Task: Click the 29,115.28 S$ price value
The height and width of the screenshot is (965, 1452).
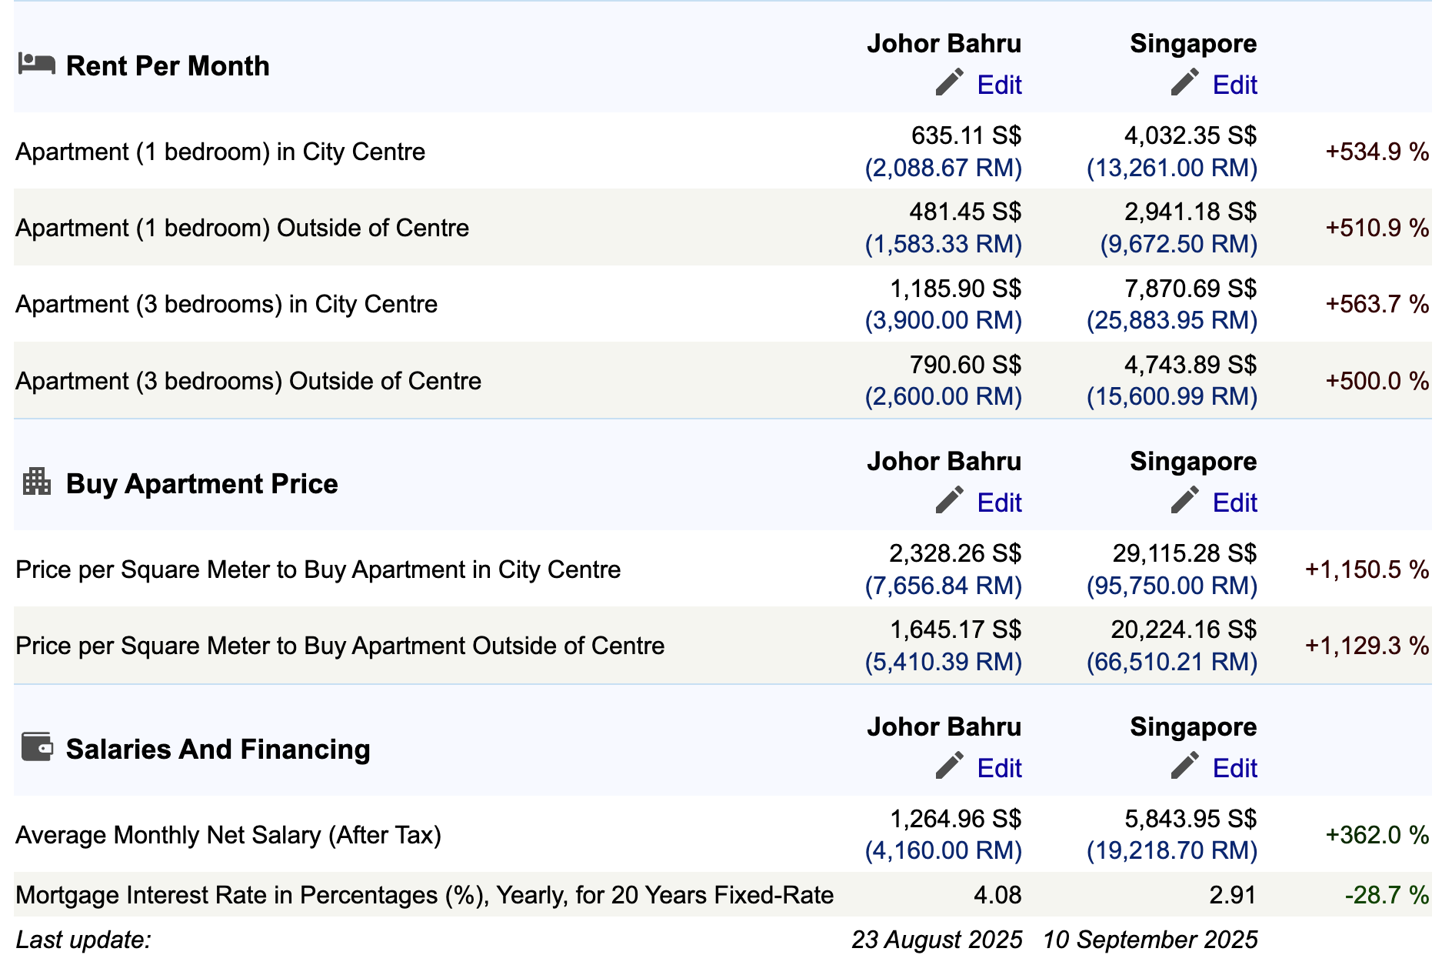Action: coord(1184,553)
